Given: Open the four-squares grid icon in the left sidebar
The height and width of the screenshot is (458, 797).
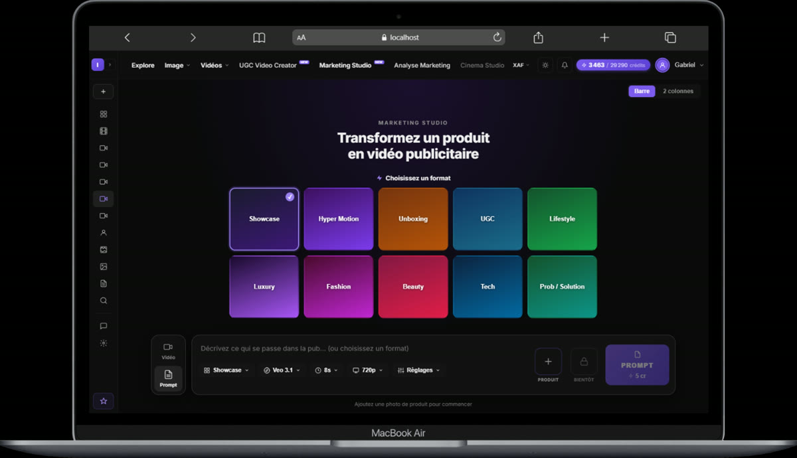Looking at the screenshot, I should click(x=104, y=114).
